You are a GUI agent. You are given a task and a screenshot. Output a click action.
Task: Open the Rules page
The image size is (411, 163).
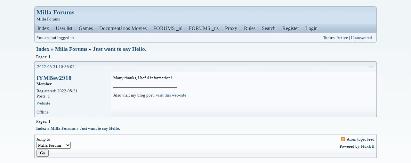click(250, 28)
